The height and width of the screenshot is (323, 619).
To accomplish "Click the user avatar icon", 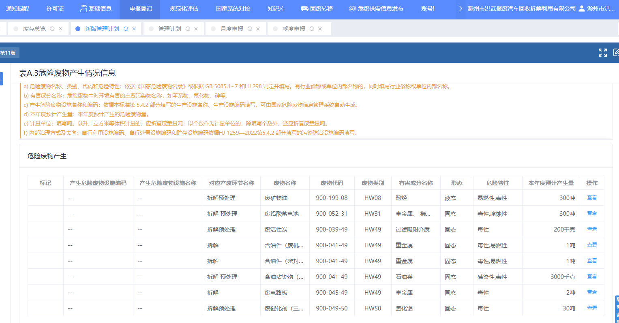I will point(581,8).
